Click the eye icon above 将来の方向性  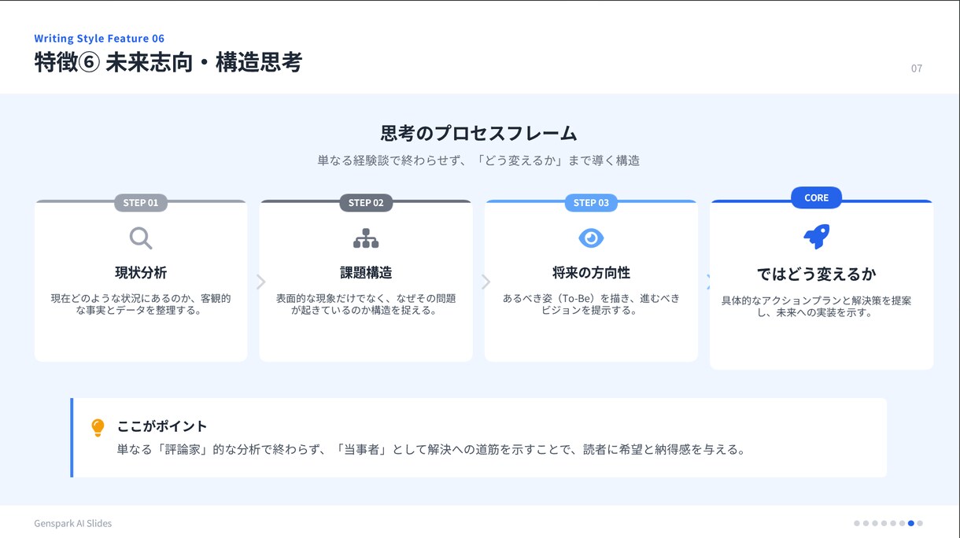coord(591,238)
